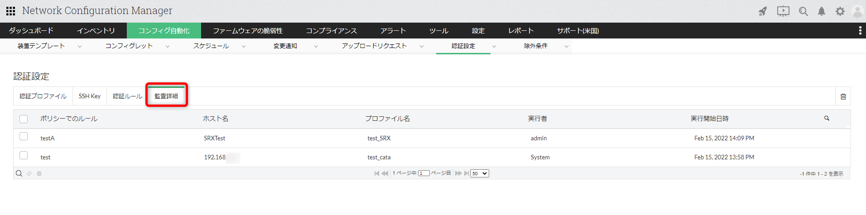Screen dimensions: 866x215
Task: Open the apps grid launcher
Action: pyautogui.click(x=10, y=11)
